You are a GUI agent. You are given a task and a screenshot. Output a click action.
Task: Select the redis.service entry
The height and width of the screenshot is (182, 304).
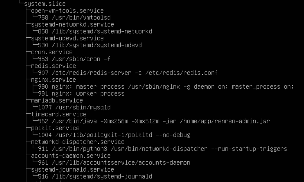coord(53,66)
